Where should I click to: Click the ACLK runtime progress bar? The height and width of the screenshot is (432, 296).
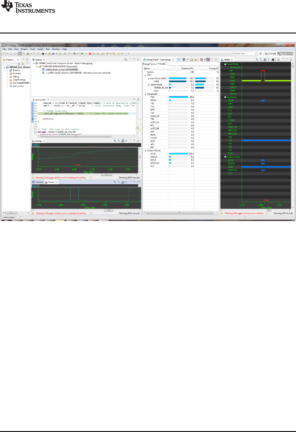(178, 154)
